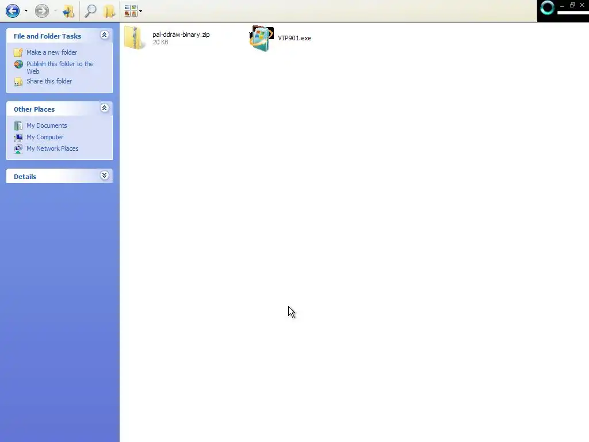This screenshot has width=589, height=442.
Task: Click the My Computer icon
Action: pyautogui.click(x=18, y=137)
